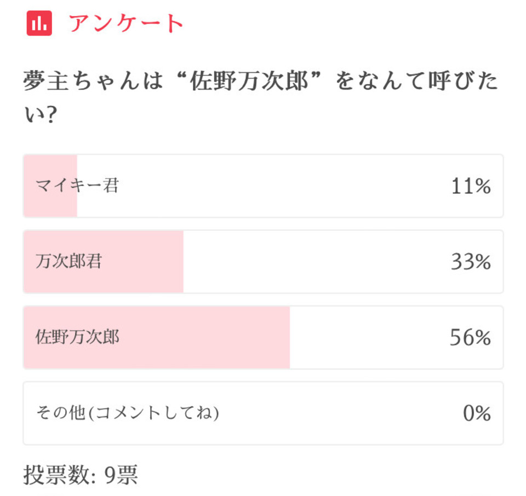Click the empty middle of その他 row
The width and height of the screenshot is (526, 496).
[329, 413]
